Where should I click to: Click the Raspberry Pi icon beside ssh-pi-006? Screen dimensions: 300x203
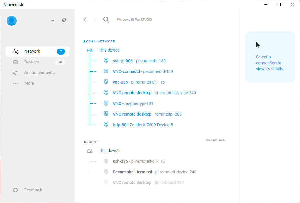(106, 60)
